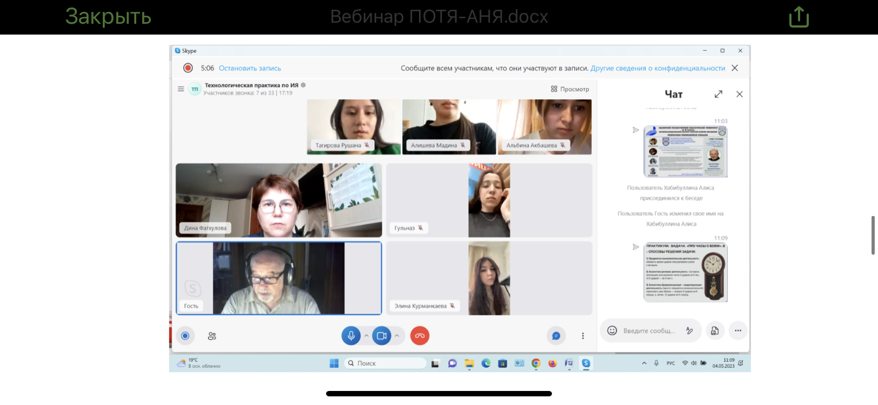Expand microphone options chevron
The height and width of the screenshot is (405, 878).
pos(367,336)
